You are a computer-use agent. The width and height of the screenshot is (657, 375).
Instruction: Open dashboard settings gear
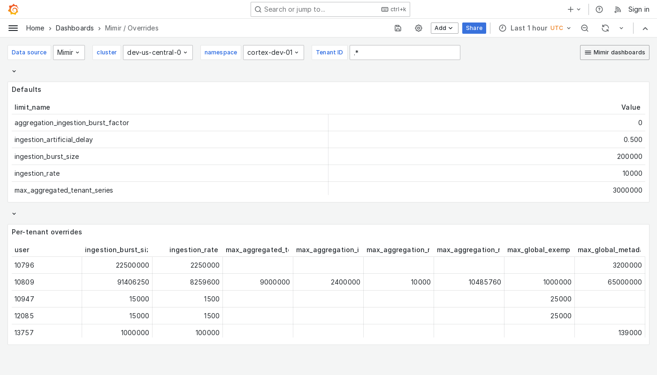419,28
